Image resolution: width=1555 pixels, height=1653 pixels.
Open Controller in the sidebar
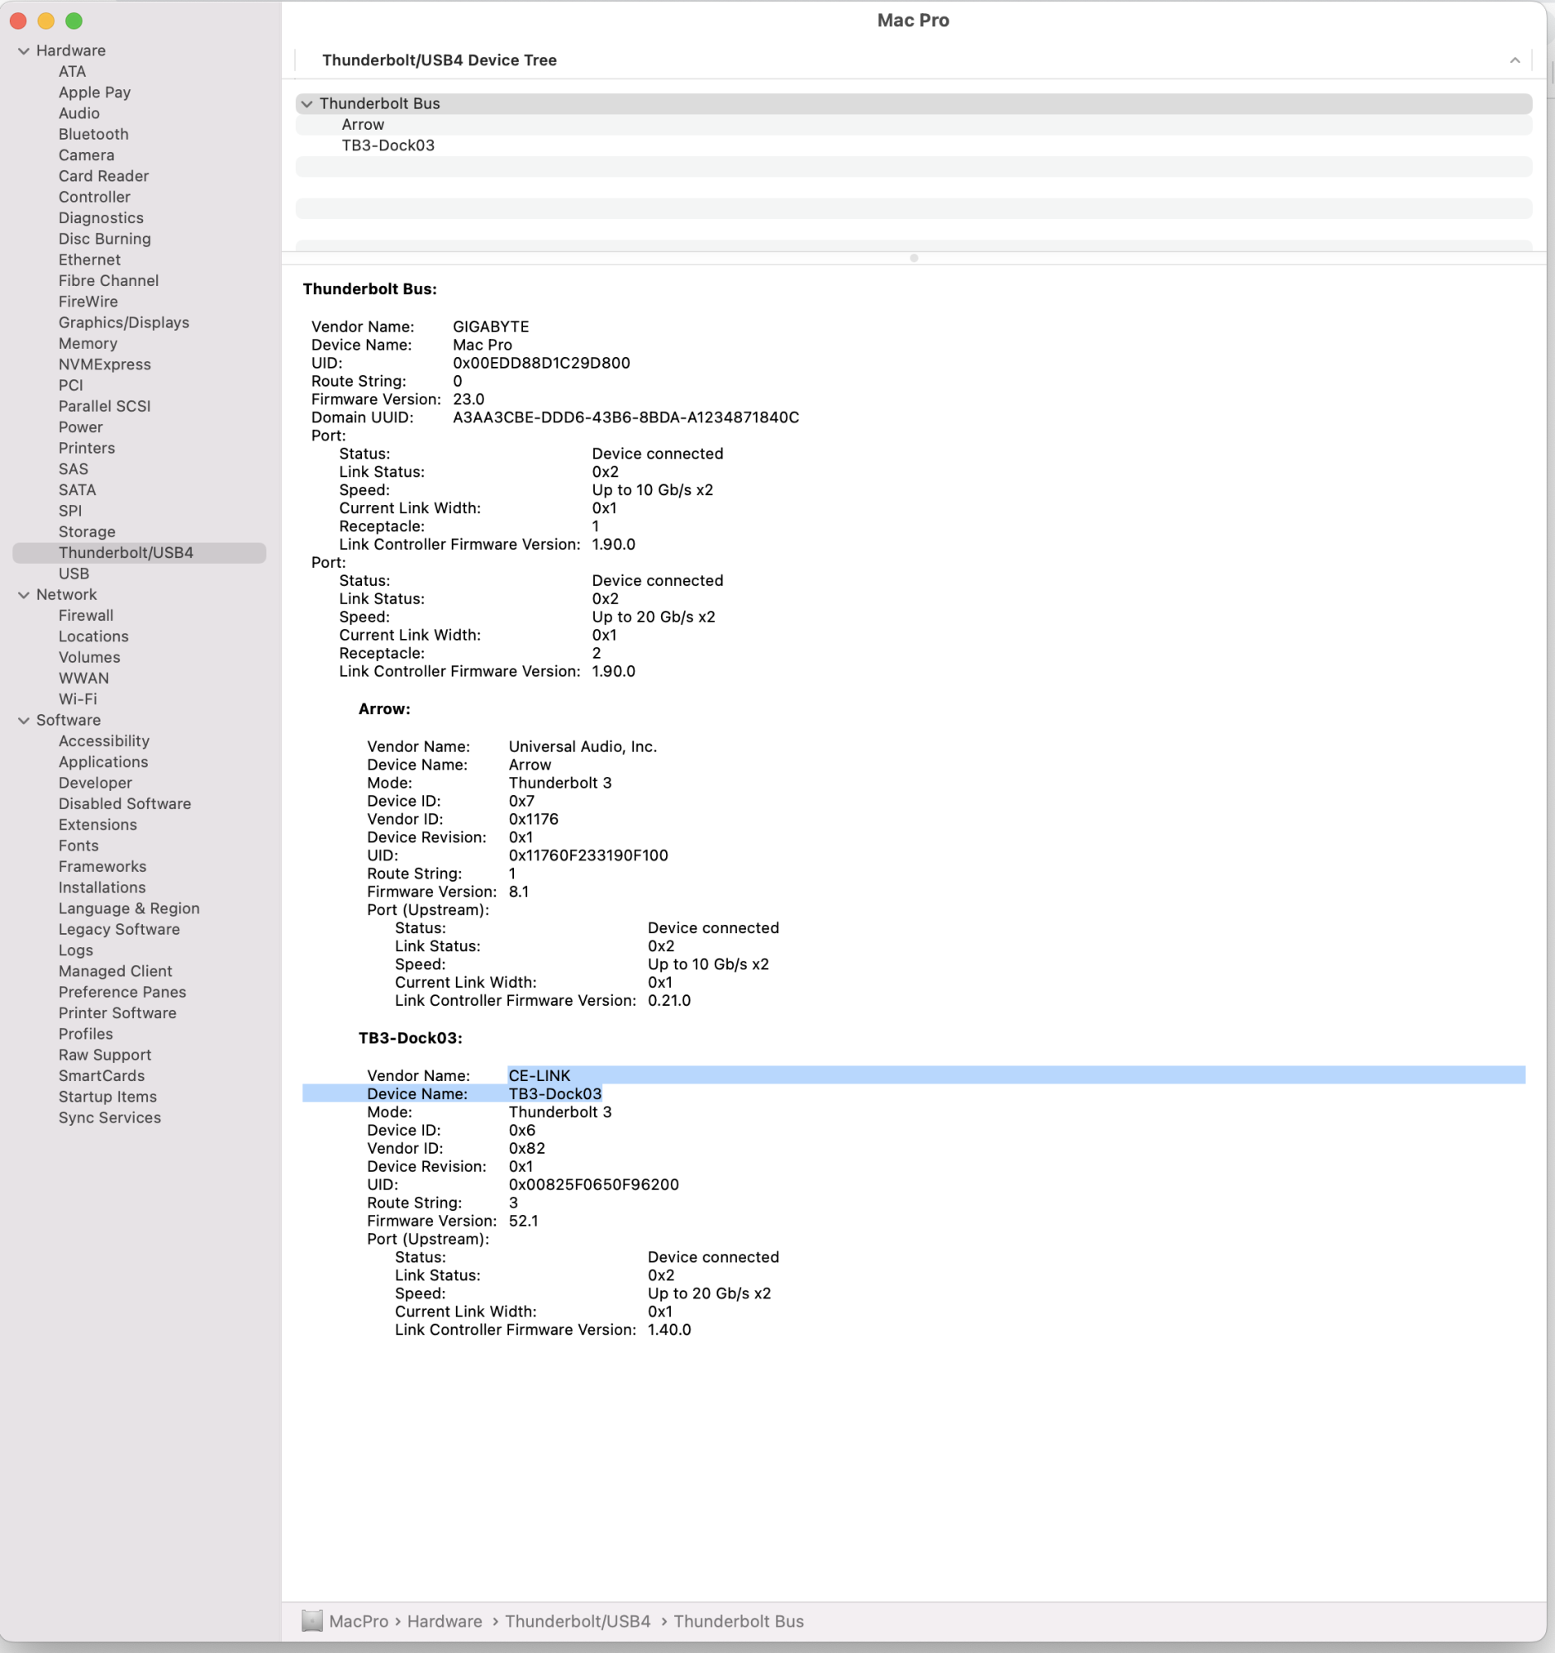point(95,197)
